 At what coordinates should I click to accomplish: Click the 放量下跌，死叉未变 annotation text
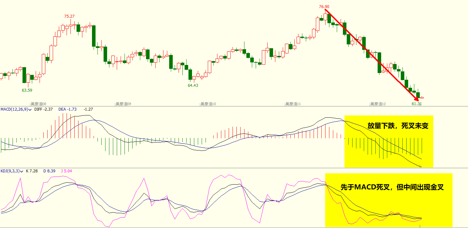[x=398, y=126]
